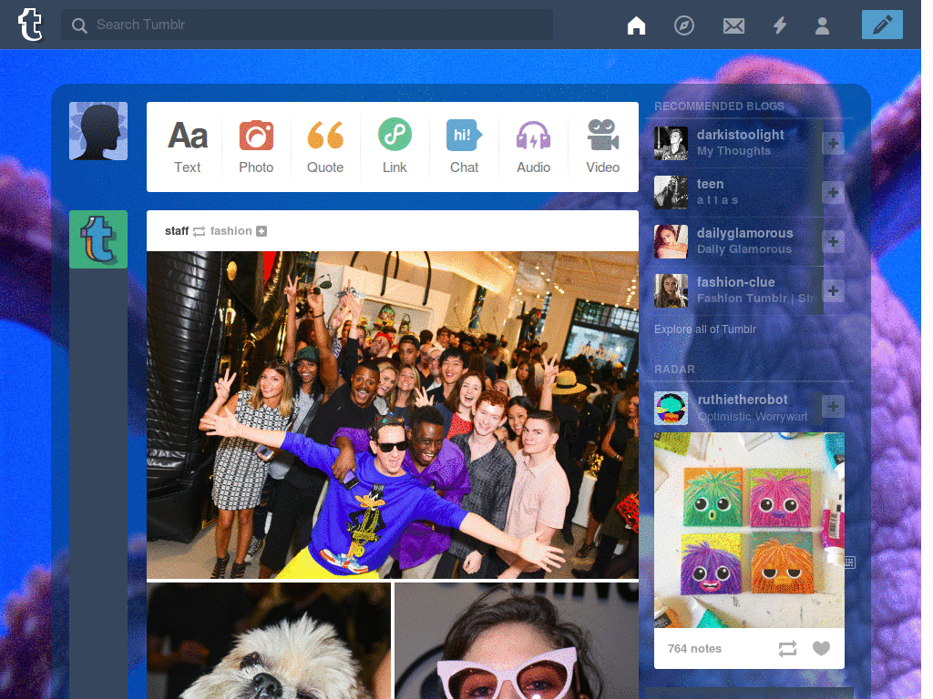Create a new Audio post
The height and width of the screenshot is (699, 933).
[533, 147]
